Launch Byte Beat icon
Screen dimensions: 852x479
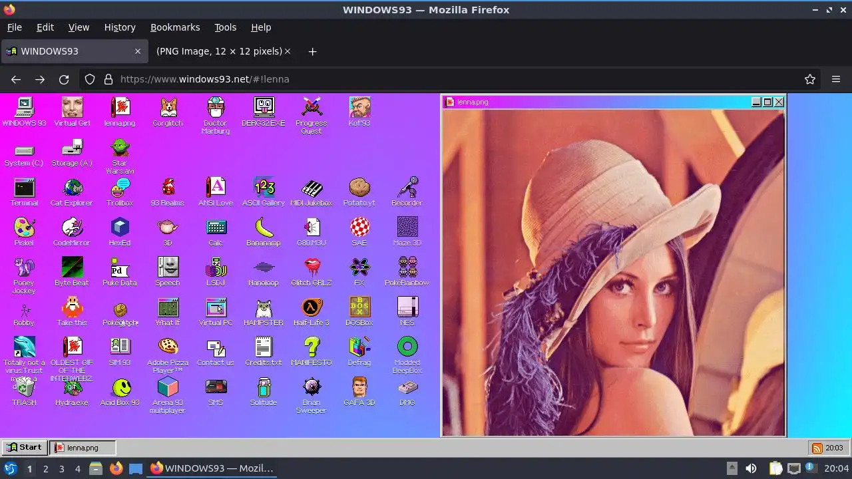click(72, 267)
